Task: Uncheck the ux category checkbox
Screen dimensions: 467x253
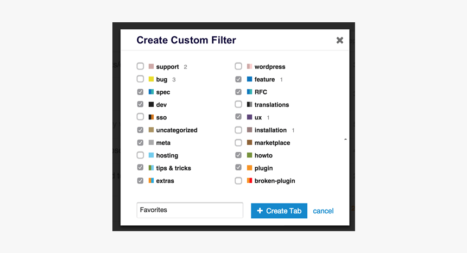Action: click(x=238, y=117)
